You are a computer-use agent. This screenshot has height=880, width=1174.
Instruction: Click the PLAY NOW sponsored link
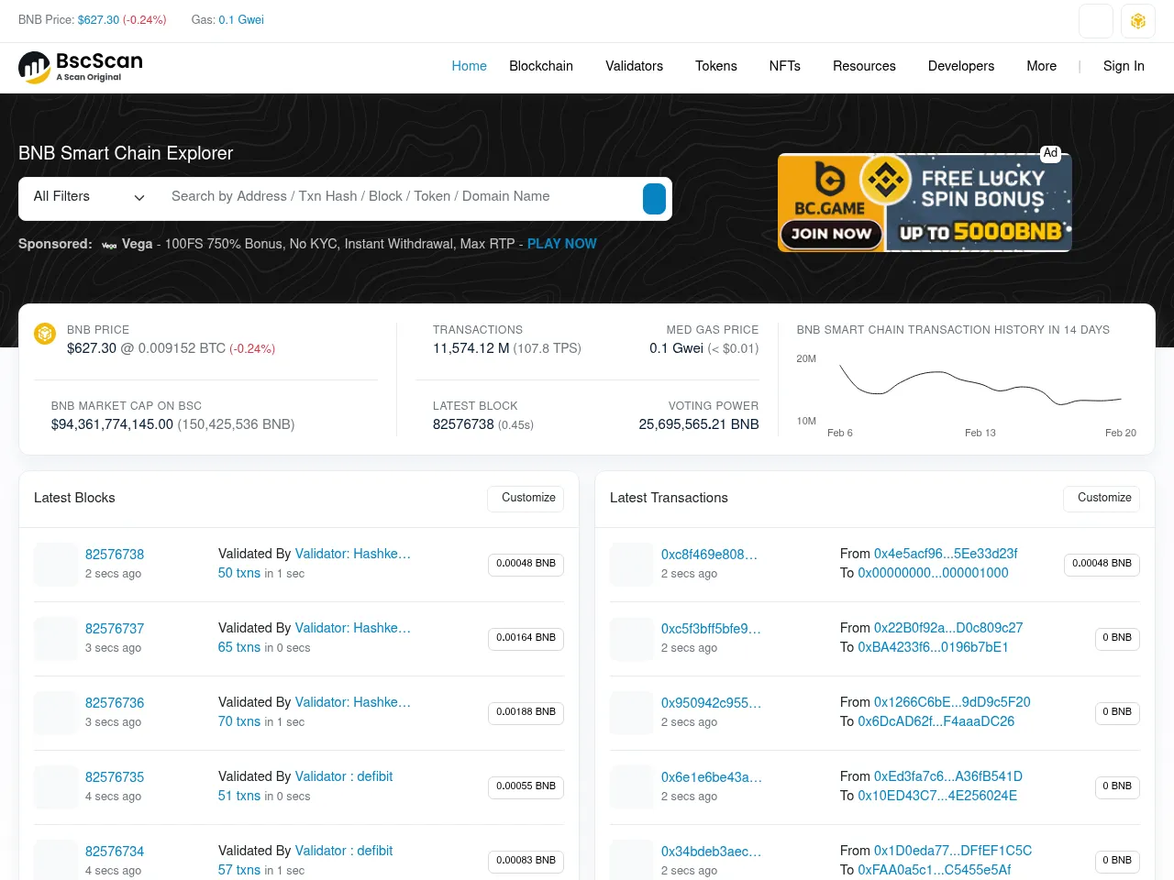pos(561,244)
